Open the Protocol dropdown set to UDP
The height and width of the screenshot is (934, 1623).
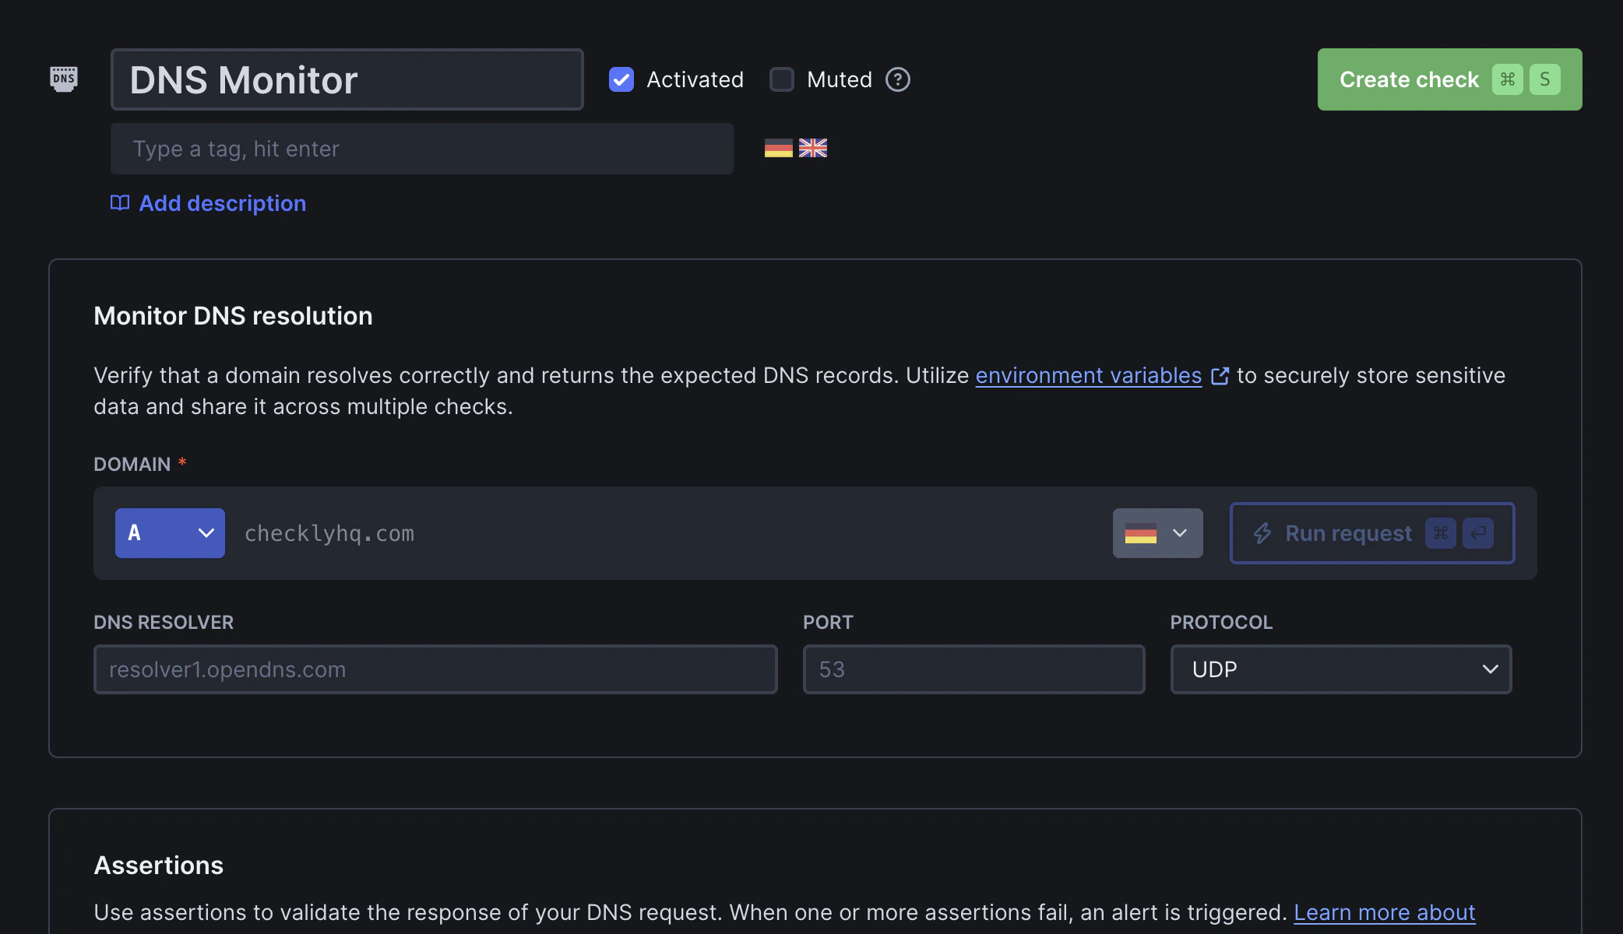1340,669
